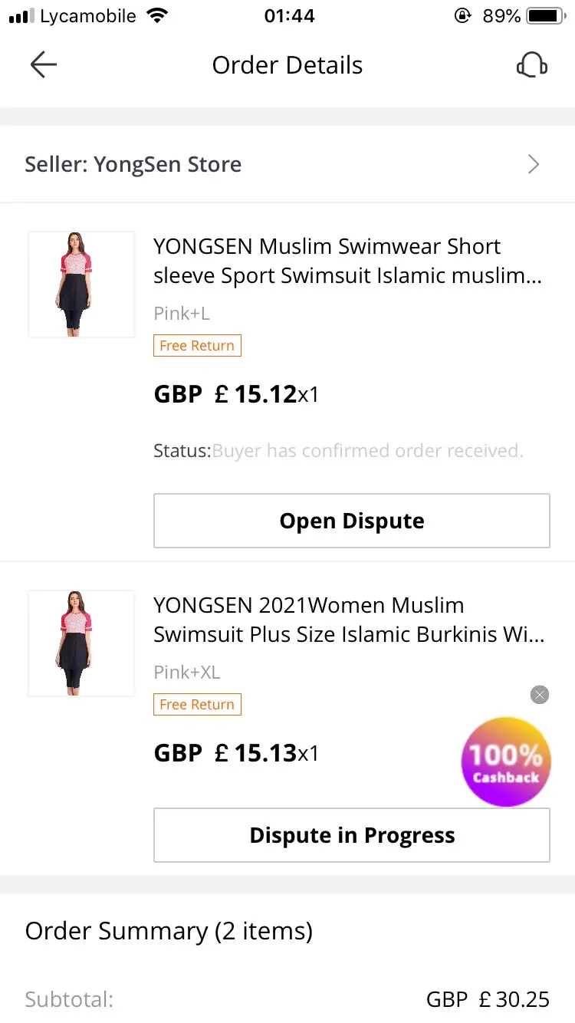Image resolution: width=575 pixels, height=1023 pixels.
Task: Open Seller: YongSen Store row
Action: coord(287,164)
